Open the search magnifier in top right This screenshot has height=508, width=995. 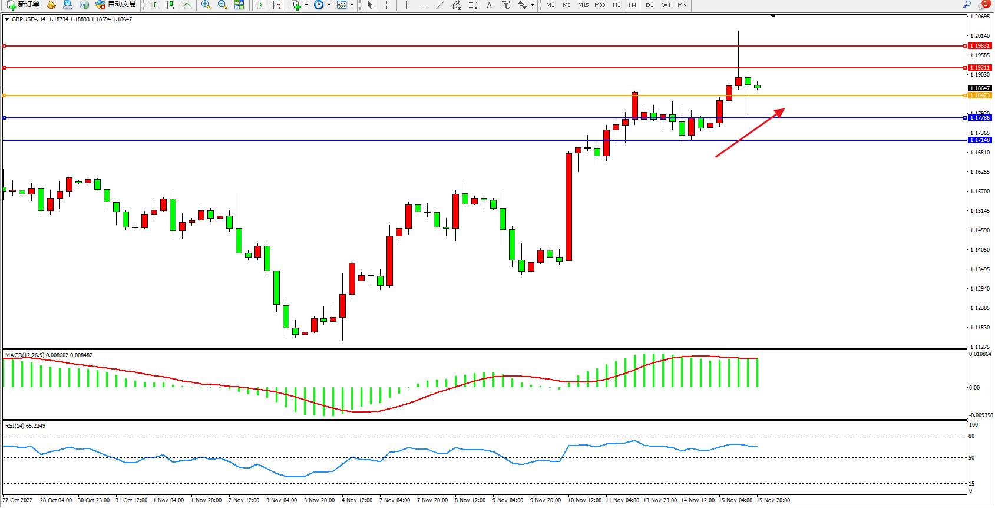(x=967, y=5)
